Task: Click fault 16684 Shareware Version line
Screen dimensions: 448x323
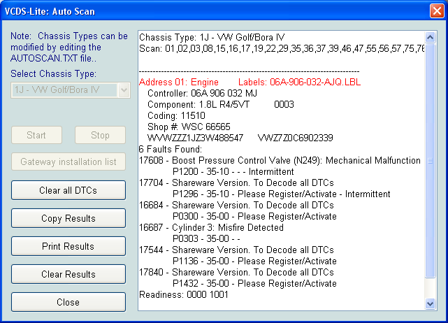Action: [236, 206]
